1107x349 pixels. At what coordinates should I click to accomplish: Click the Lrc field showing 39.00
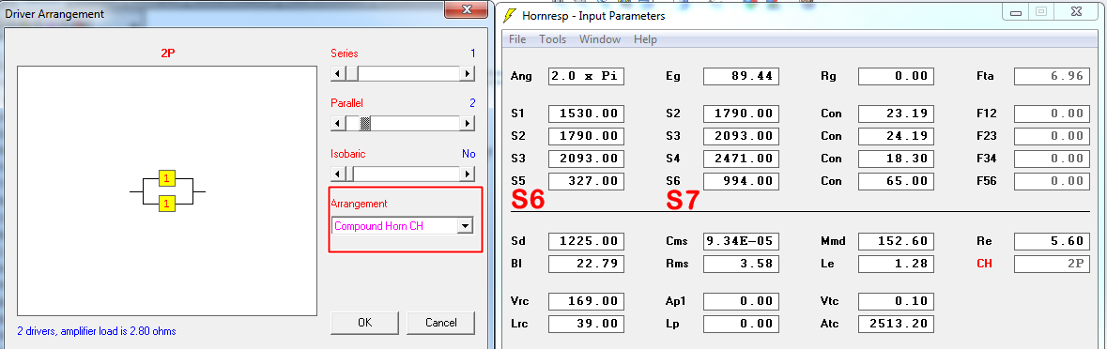point(586,324)
